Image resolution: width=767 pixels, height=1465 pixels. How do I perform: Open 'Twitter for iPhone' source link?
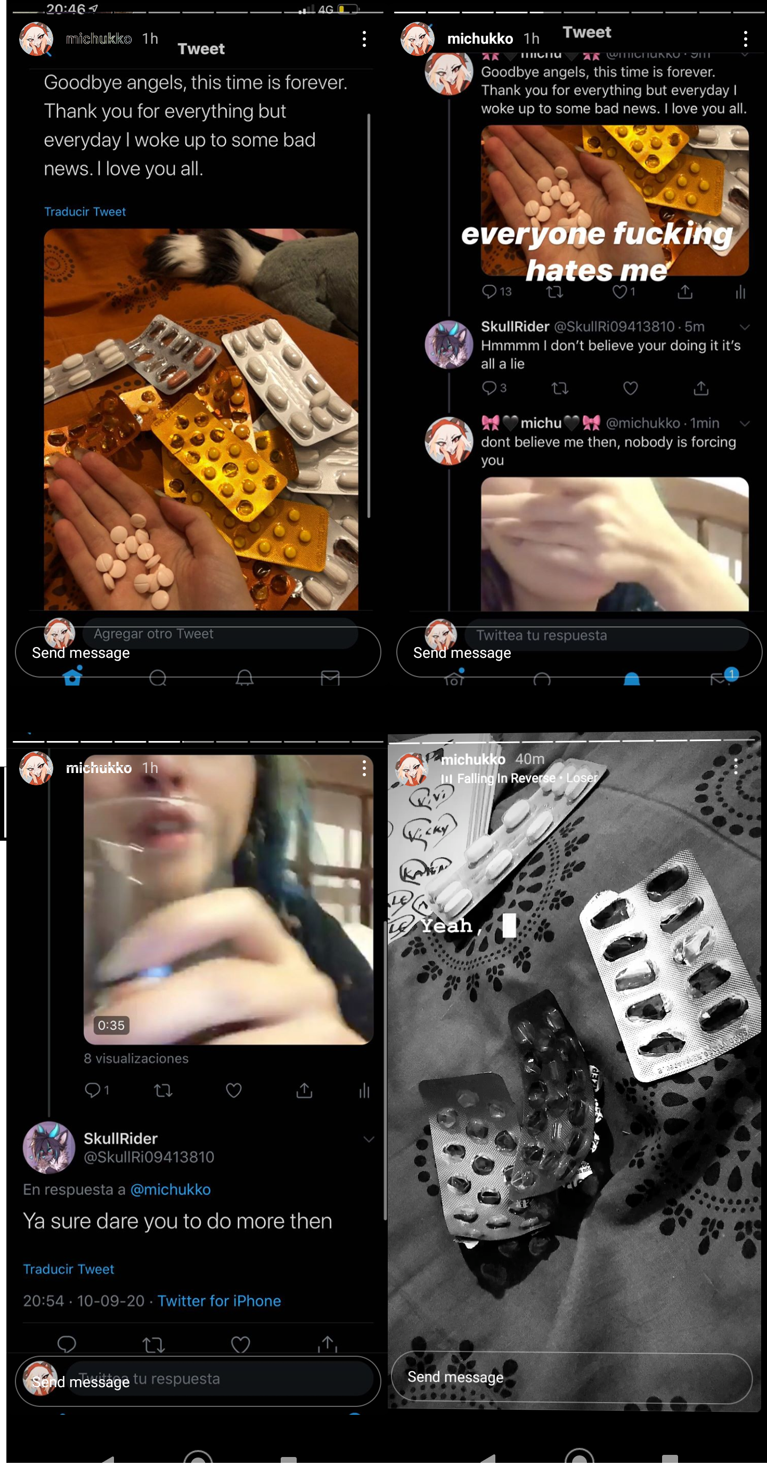[x=219, y=1301]
